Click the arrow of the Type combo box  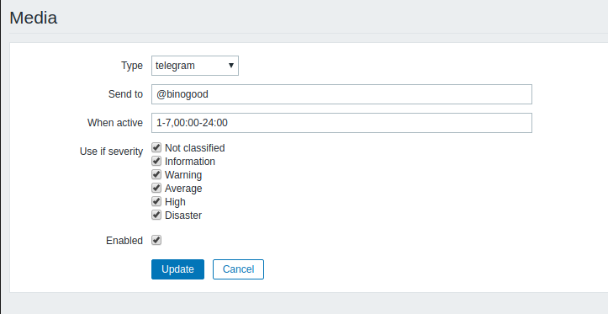(x=231, y=65)
